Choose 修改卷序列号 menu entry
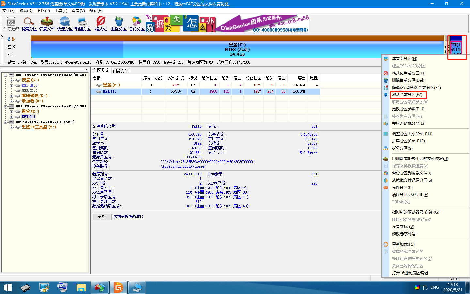The width and height of the screenshot is (470, 294). pos(404,234)
